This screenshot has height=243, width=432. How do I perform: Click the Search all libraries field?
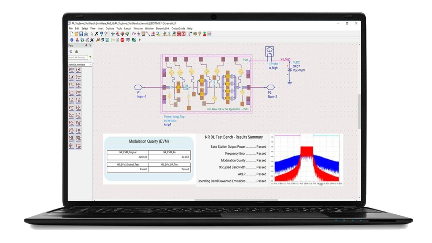[x=78, y=57]
